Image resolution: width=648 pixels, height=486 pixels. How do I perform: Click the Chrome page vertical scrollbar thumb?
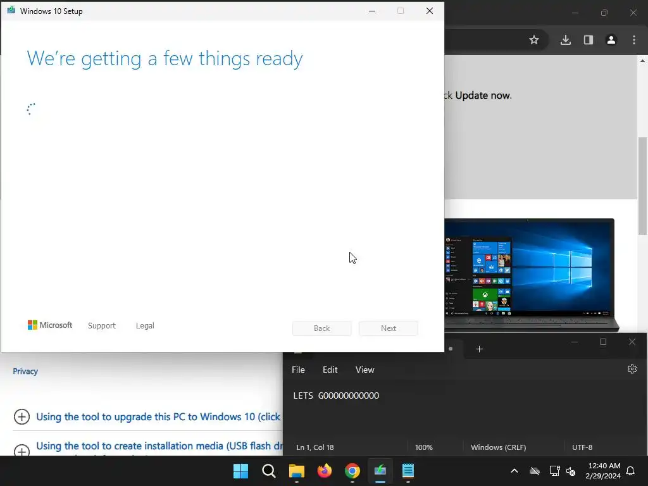pyautogui.click(x=643, y=186)
